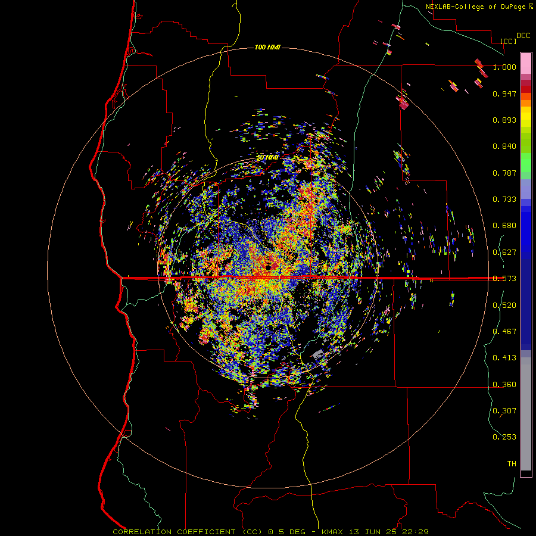Click the 0.307 scale value
Viewport: 536px width, 536px height.
[x=504, y=411]
